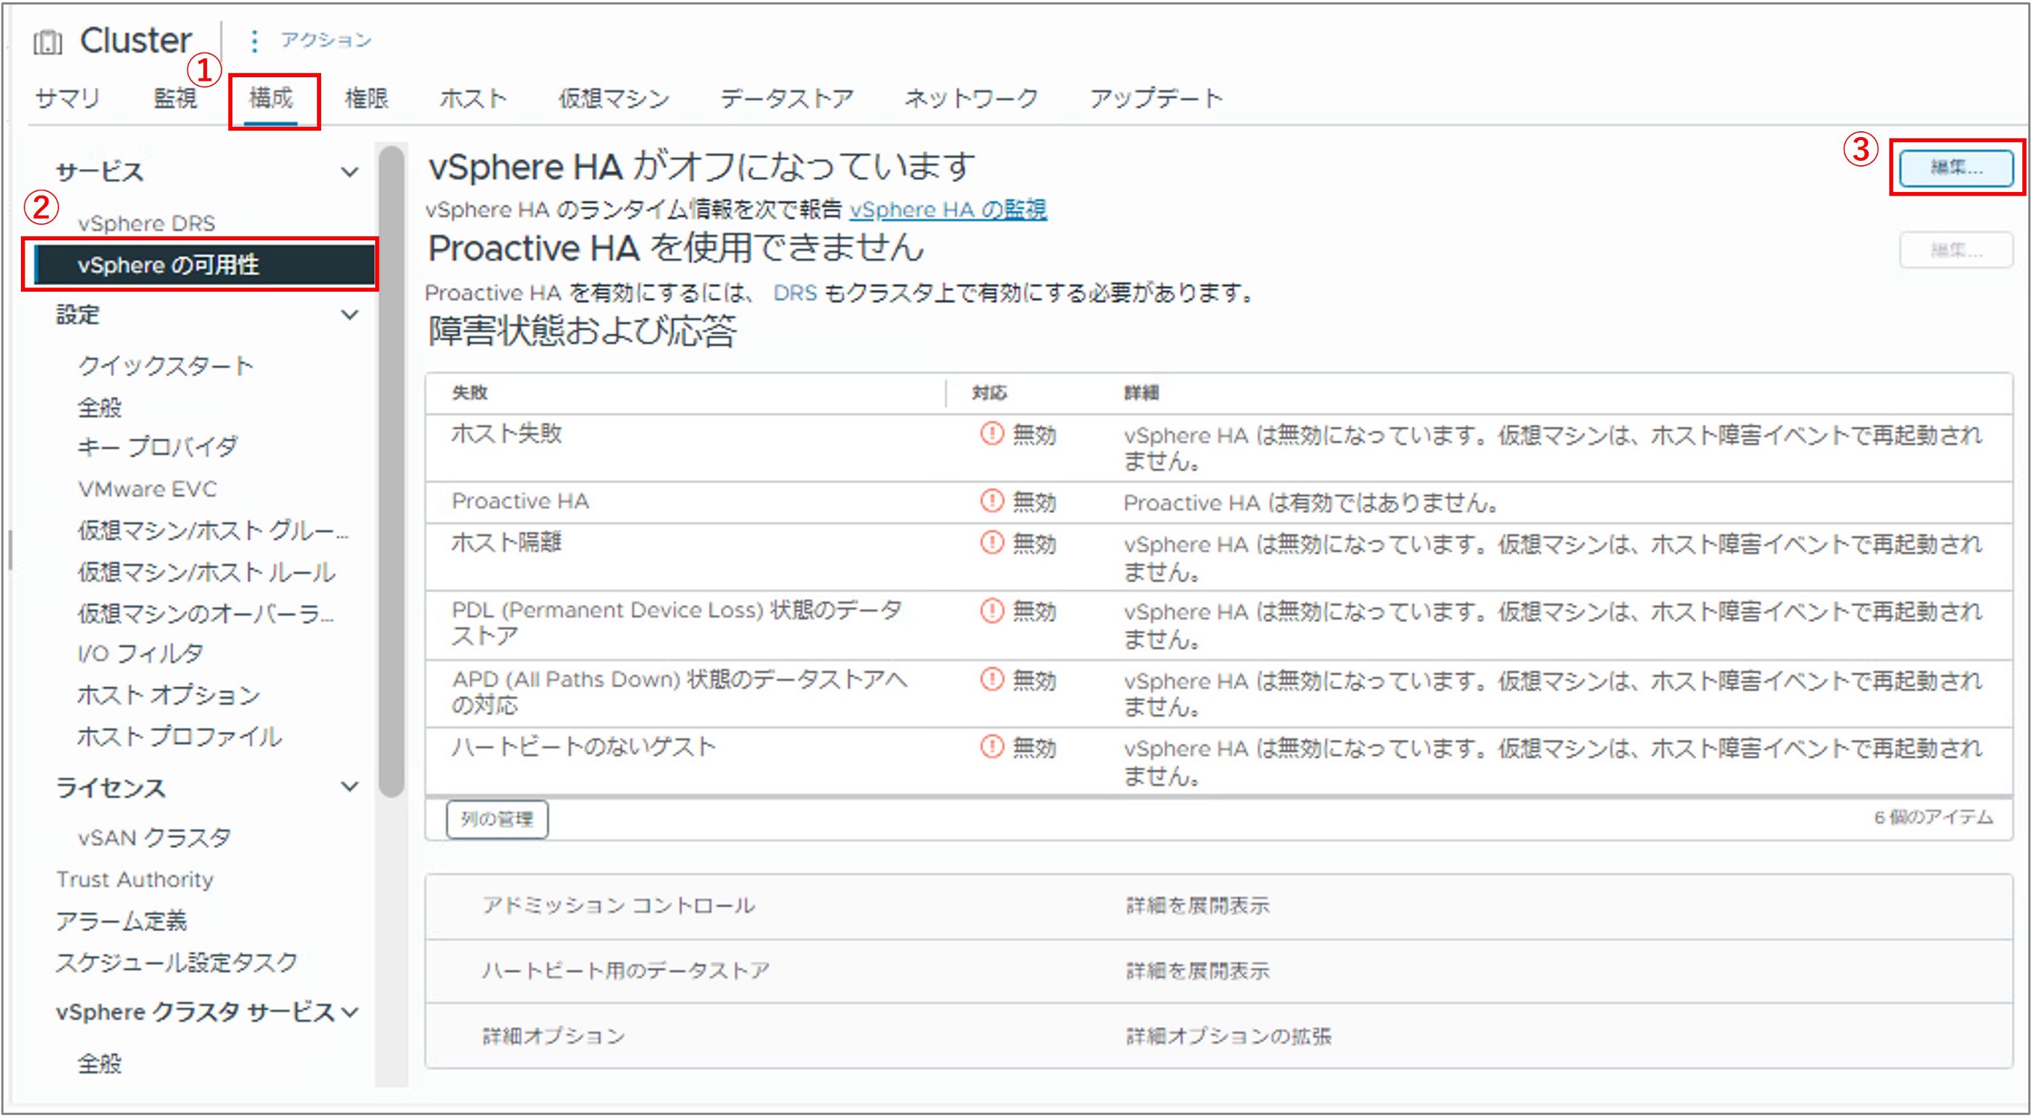Open アラーム定義 in the sidebar
Screen dimensions: 2031x1118
click(x=121, y=922)
